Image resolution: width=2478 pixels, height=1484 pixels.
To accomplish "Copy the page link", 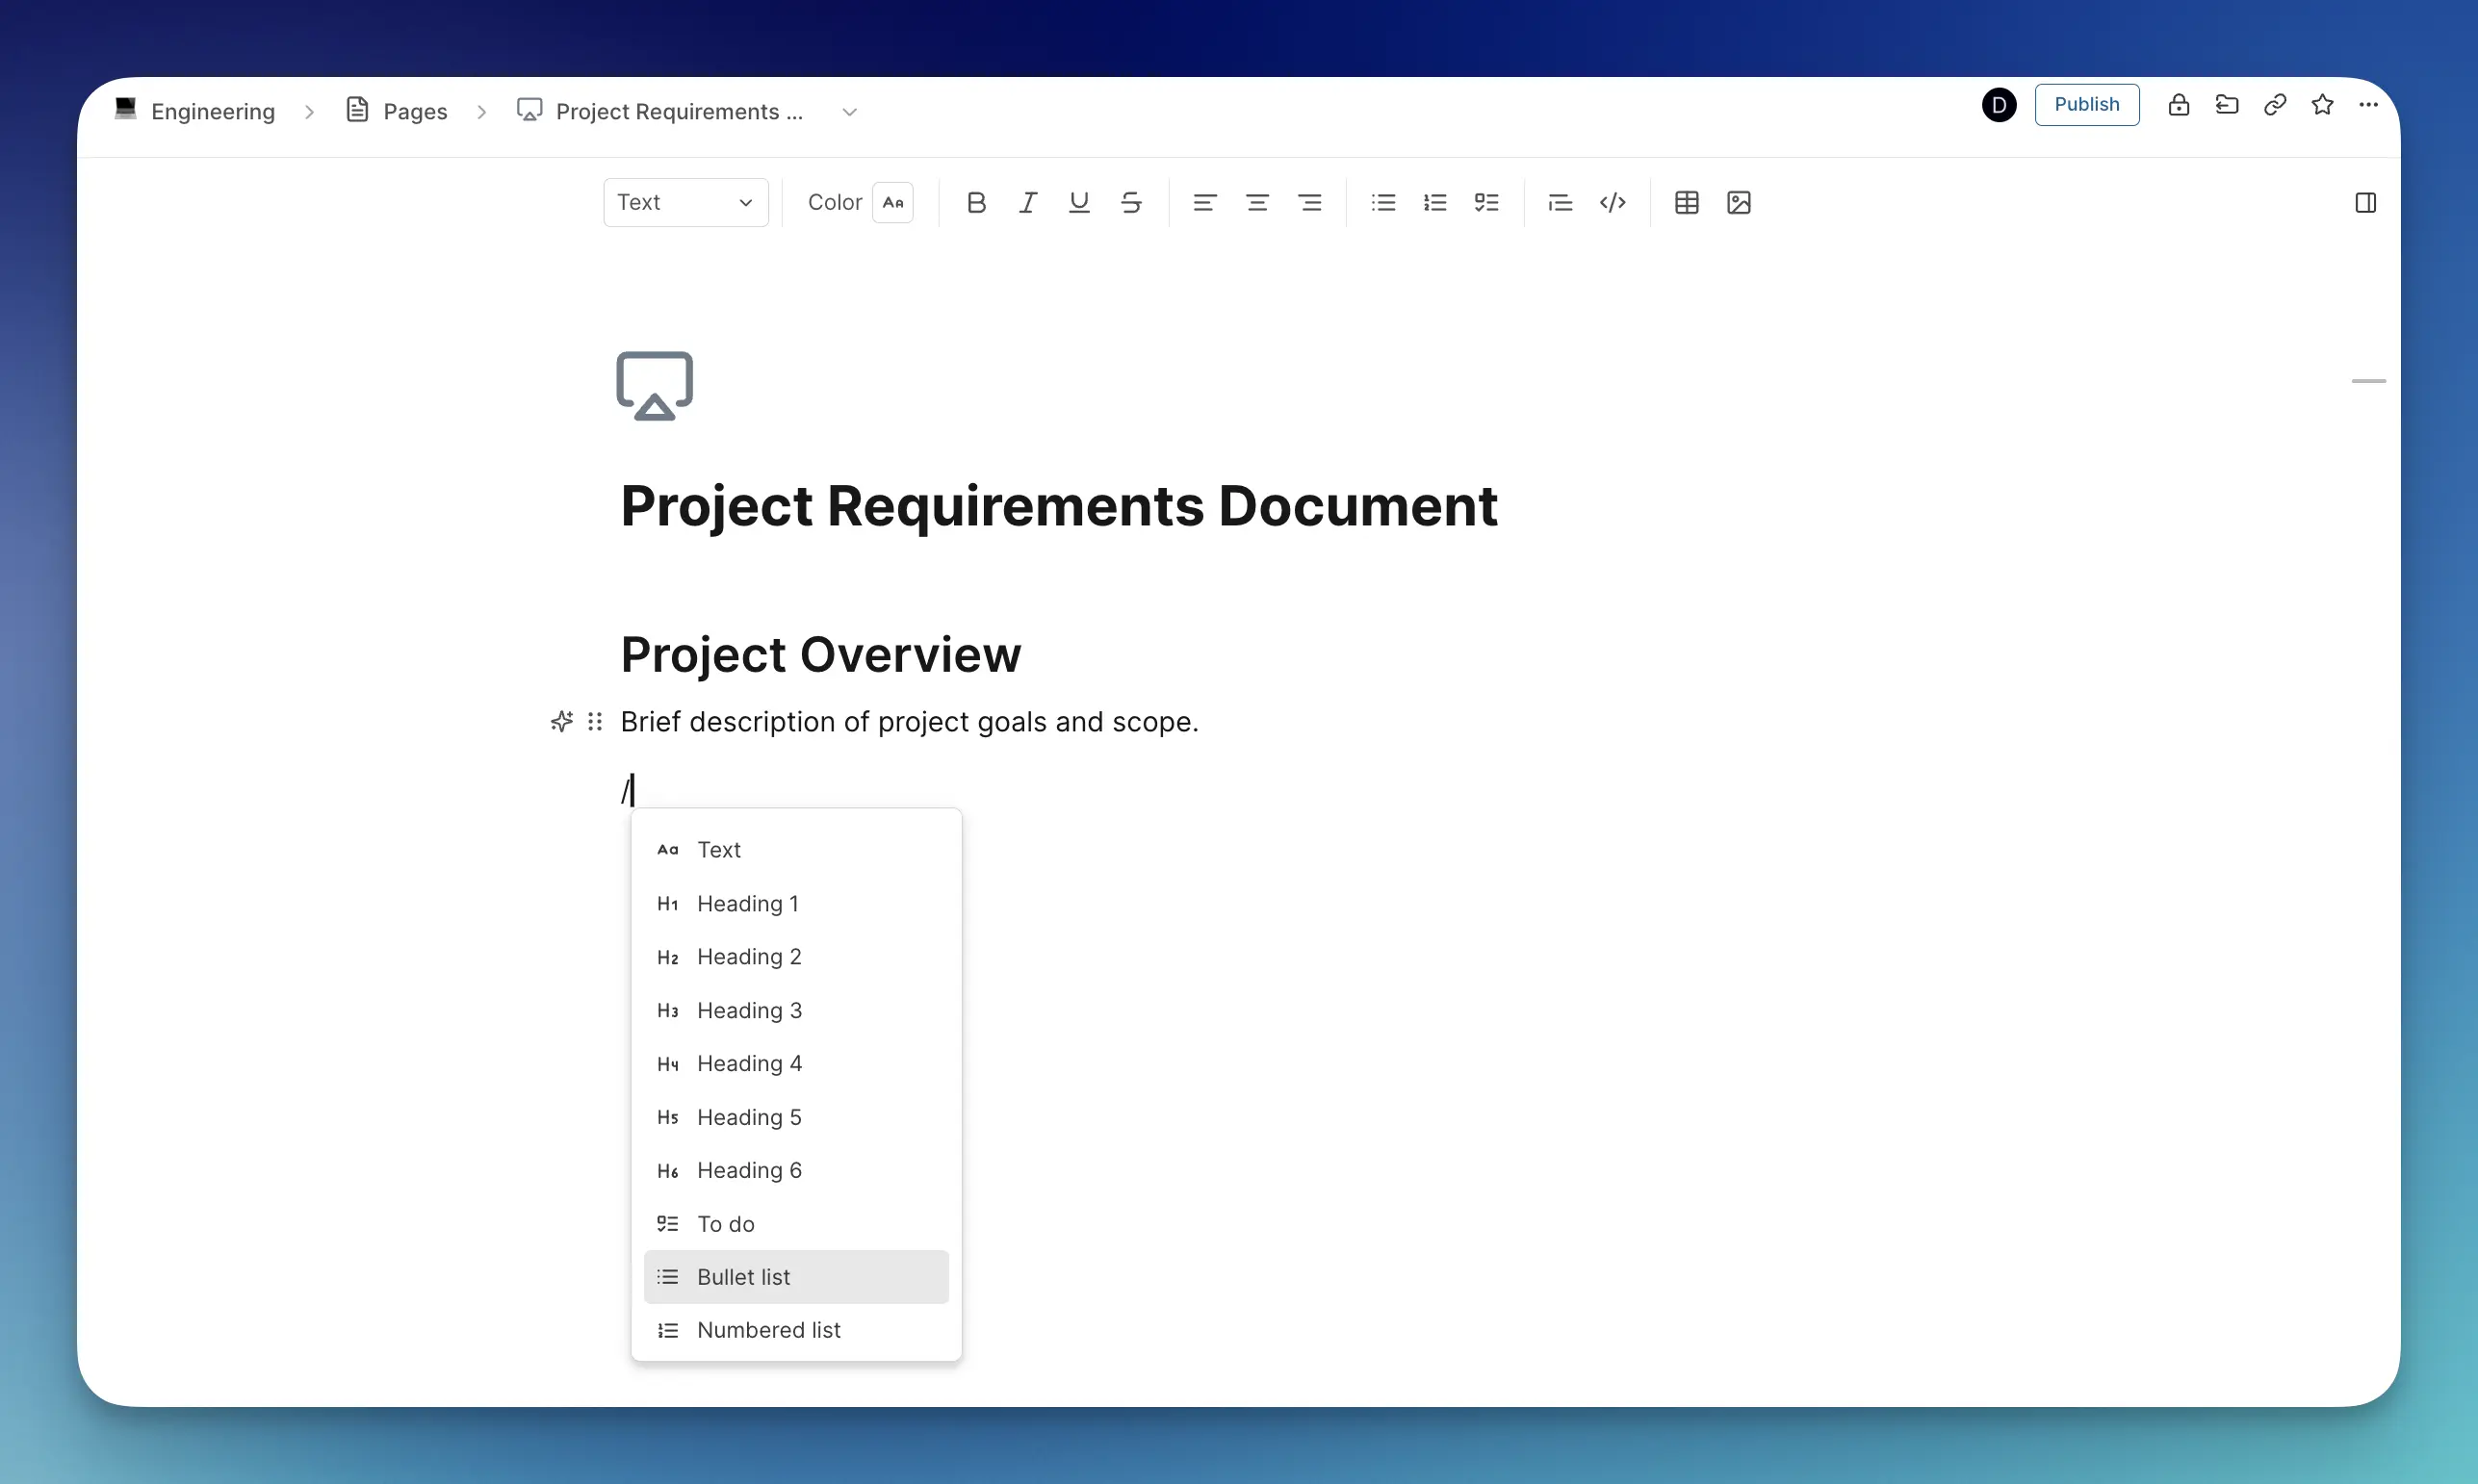I will tap(2275, 105).
